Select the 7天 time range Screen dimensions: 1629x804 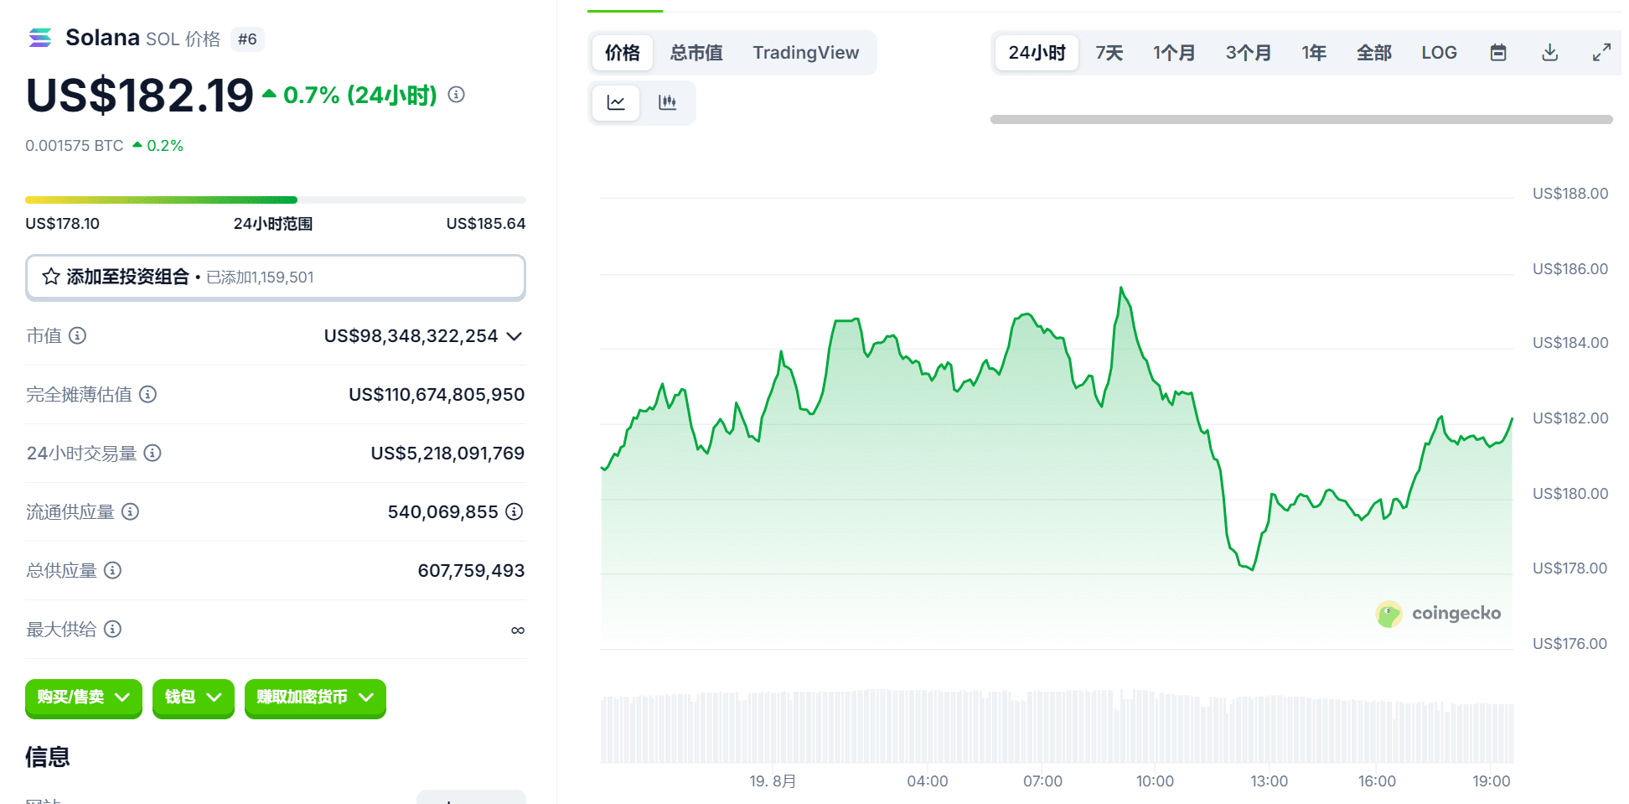click(1109, 53)
